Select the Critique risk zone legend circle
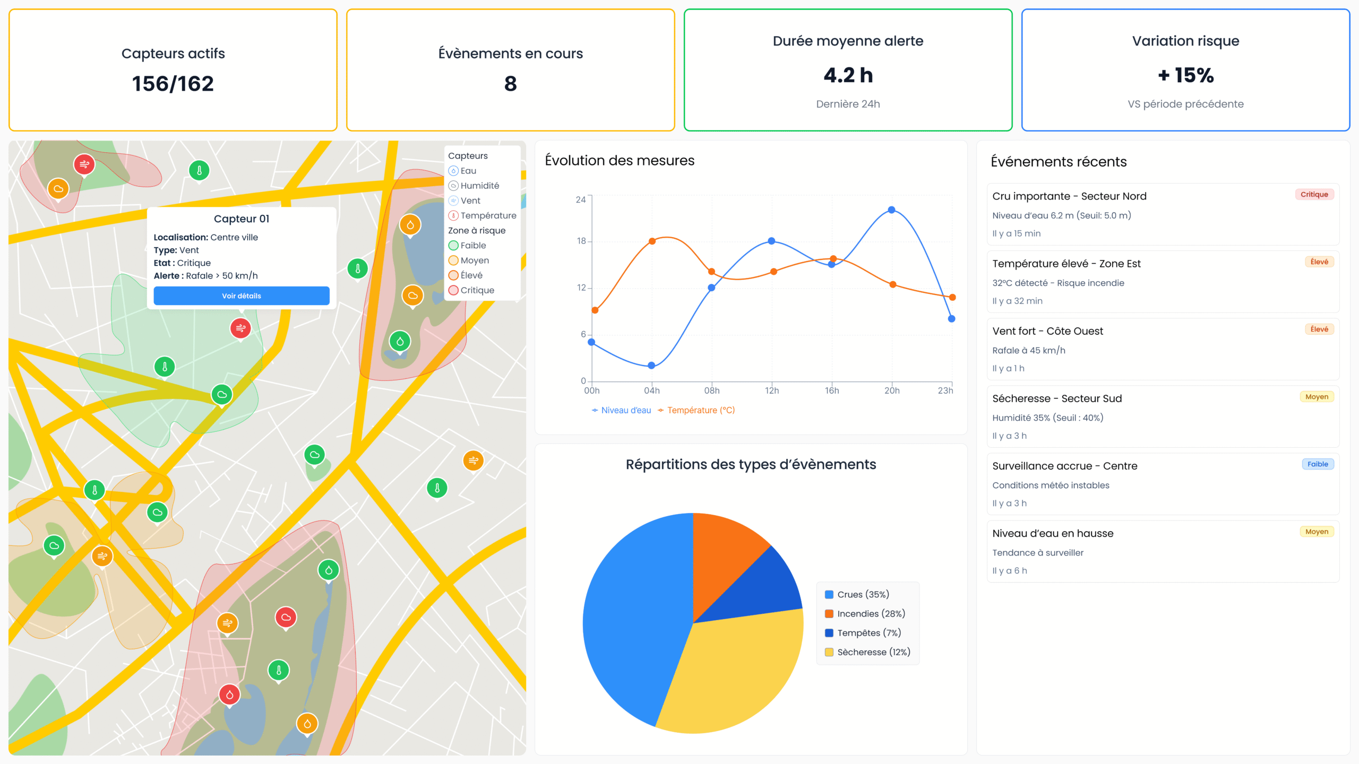The width and height of the screenshot is (1359, 764). (x=453, y=290)
